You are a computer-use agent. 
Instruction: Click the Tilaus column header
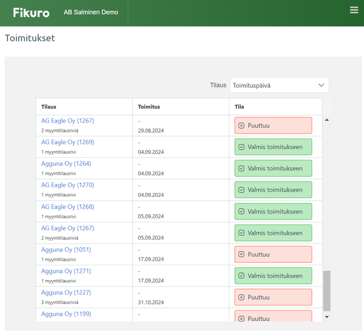(x=49, y=106)
